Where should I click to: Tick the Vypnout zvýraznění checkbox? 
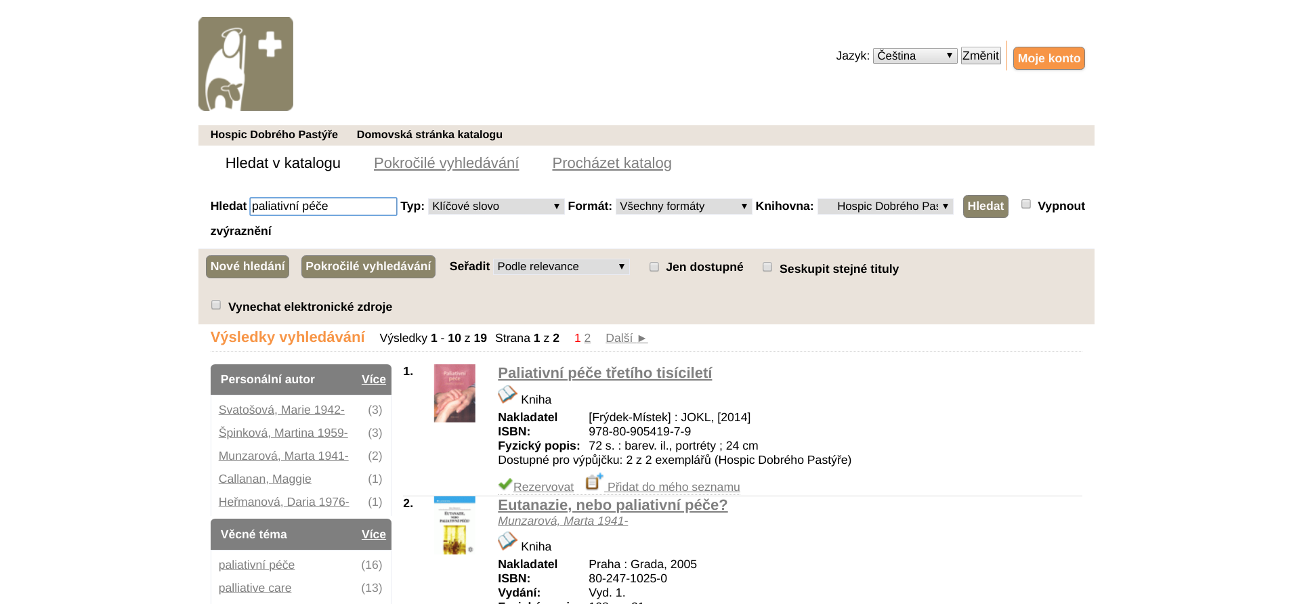1026,204
